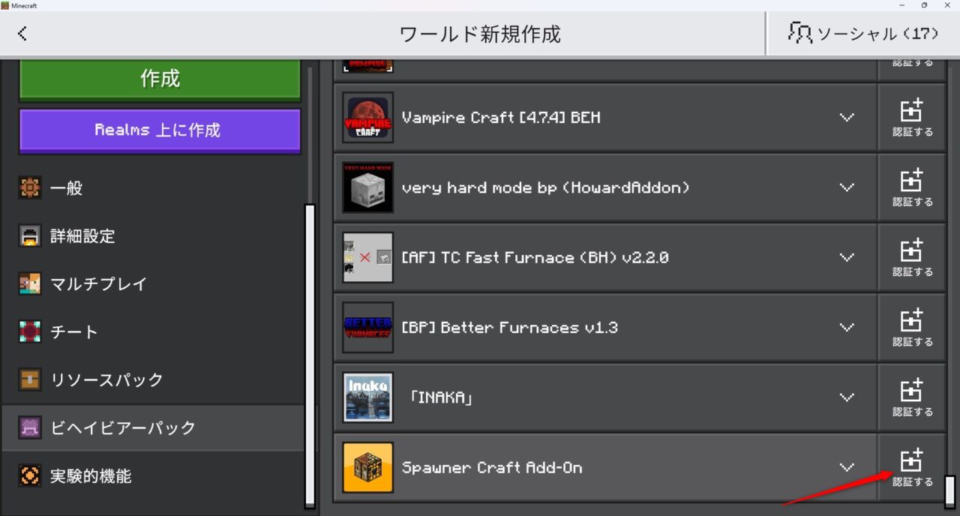Image resolution: width=960 pixels, height=516 pixels.
Task: Create the world on Realms
Action: [x=160, y=130]
